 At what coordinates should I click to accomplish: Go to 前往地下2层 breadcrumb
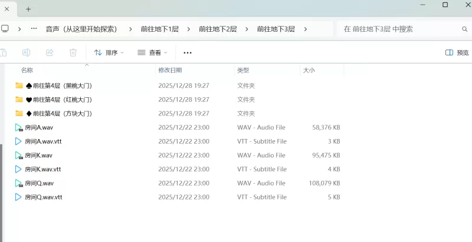(218, 29)
